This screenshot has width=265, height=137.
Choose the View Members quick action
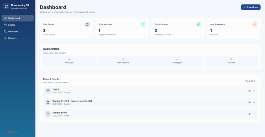(x=123, y=61)
